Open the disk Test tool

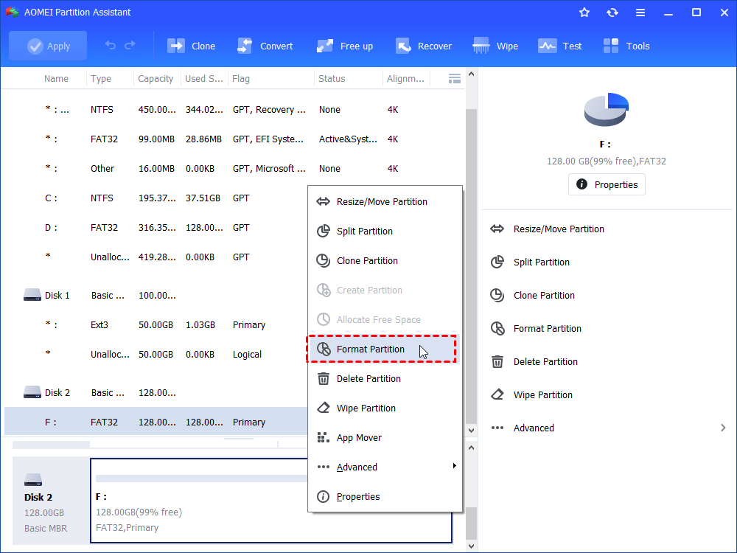click(x=560, y=46)
